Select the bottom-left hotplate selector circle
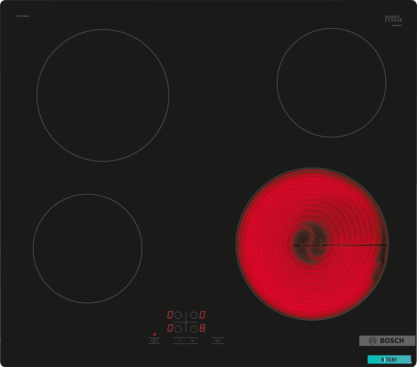Image resolution: width=417 pixels, height=367 pixels. [178, 329]
